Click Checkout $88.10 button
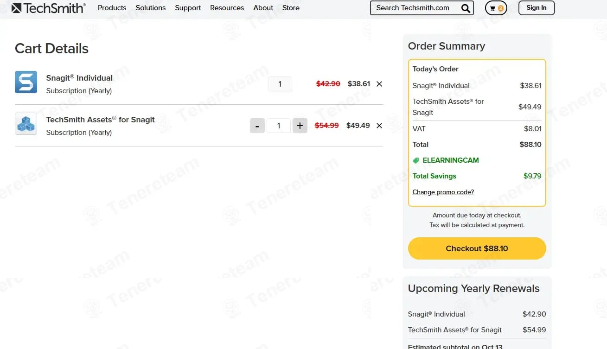Viewport: 607px width, 349px height. [477, 248]
